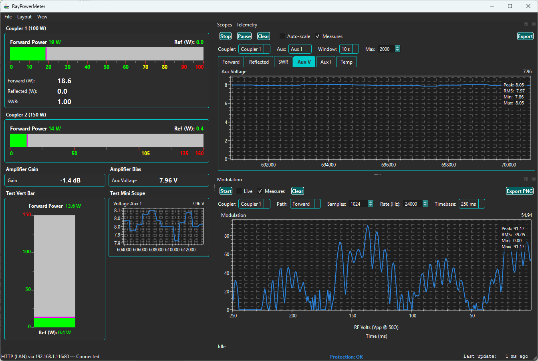Click Clear in the Modulation toolbar
Viewport: 538px width, 361px height.
(298, 191)
